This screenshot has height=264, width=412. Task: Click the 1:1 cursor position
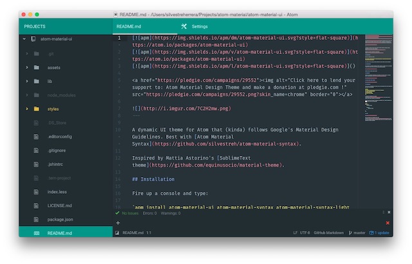click(149, 232)
